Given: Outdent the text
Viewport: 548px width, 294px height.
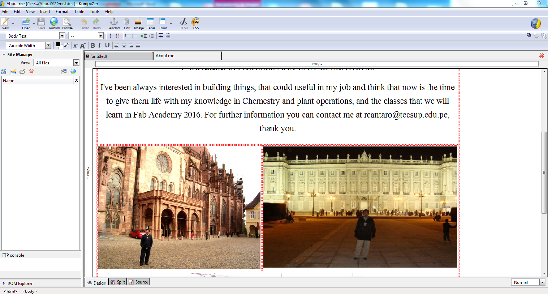Looking at the screenshot, I should 151,36.
